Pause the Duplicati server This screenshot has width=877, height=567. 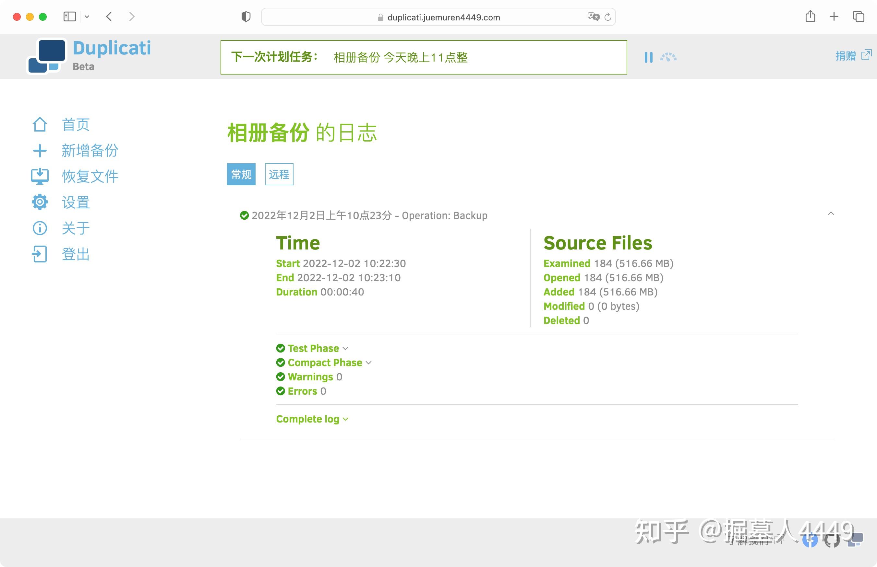[x=649, y=57]
